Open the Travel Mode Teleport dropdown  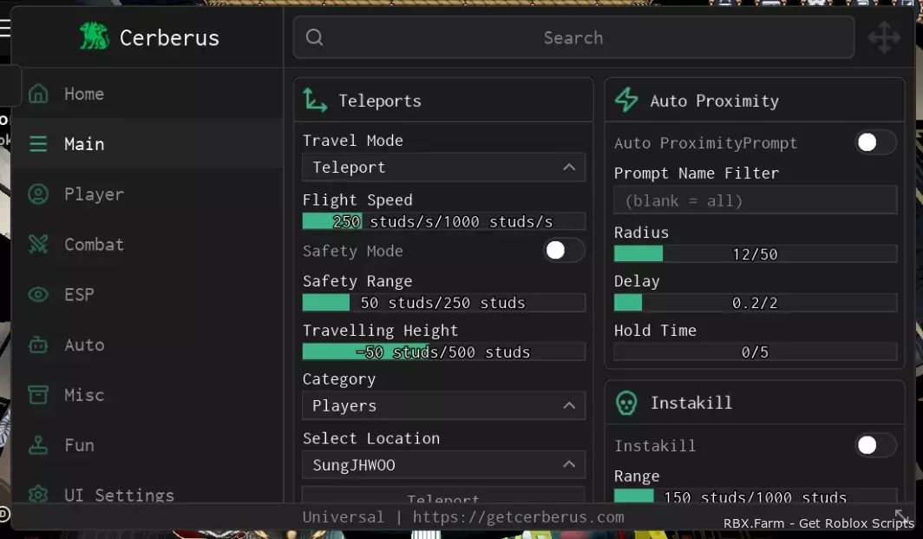point(444,168)
